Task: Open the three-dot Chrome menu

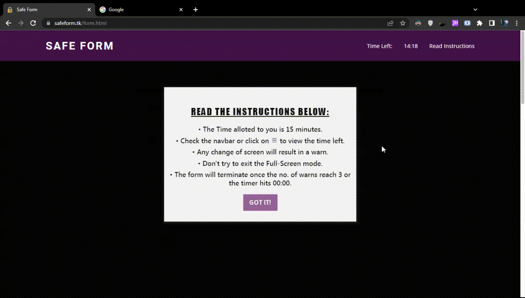Action: click(x=517, y=23)
